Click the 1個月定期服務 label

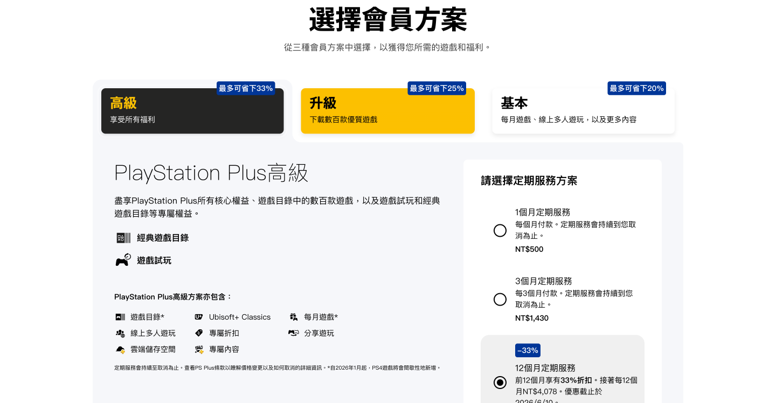click(543, 212)
